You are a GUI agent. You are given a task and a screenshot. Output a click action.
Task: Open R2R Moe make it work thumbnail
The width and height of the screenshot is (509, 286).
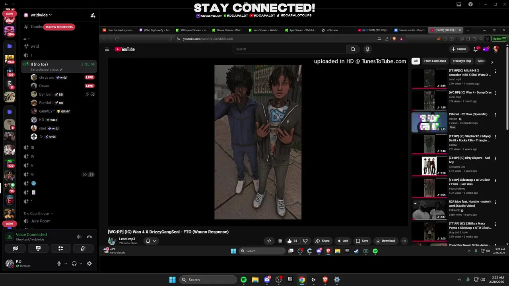tap(429, 209)
